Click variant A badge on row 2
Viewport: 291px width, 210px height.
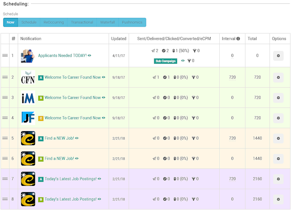tap(41, 77)
